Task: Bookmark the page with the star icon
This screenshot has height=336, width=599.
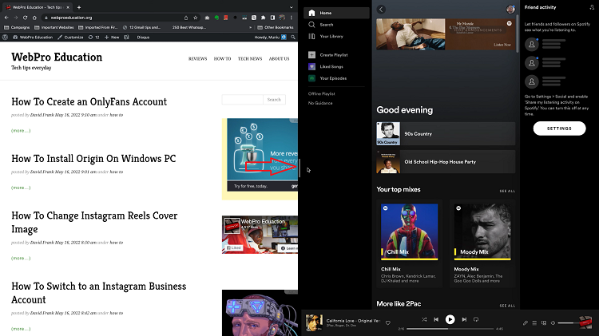Action: pyautogui.click(x=195, y=18)
